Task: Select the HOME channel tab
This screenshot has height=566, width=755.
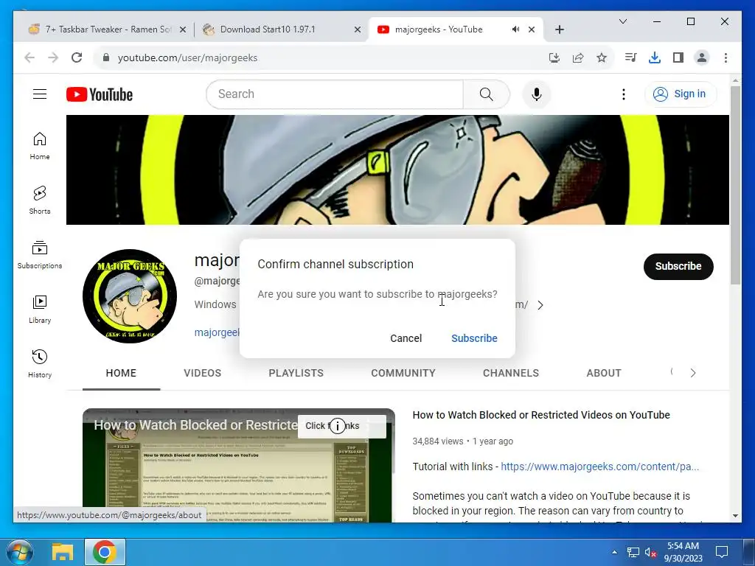Action: pyautogui.click(x=121, y=373)
